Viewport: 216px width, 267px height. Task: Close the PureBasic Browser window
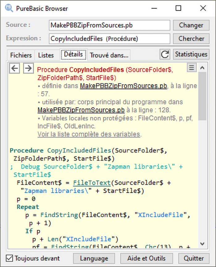tap(203, 8)
